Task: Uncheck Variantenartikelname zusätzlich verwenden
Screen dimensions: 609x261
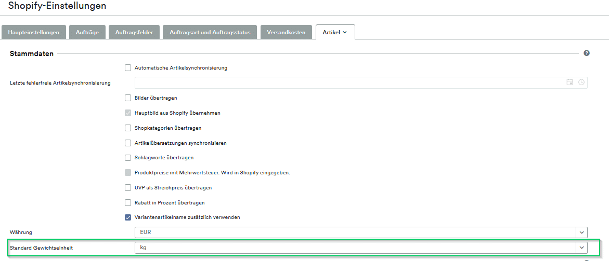Action: click(128, 217)
